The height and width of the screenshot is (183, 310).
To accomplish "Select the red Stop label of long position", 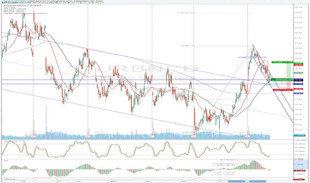I will pyautogui.click(x=283, y=90).
